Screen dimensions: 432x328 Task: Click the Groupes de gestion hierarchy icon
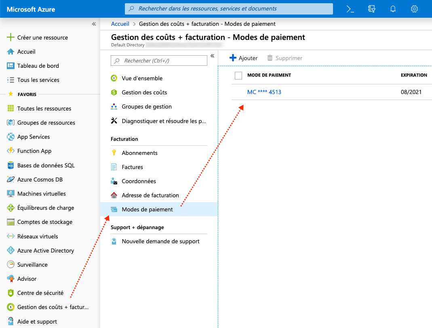coord(114,107)
